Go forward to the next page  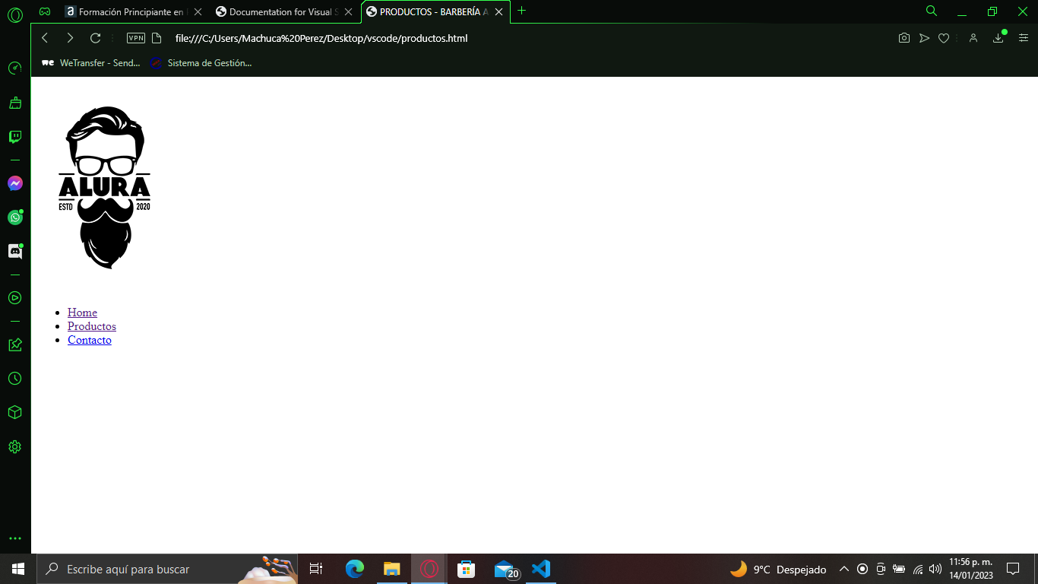click(70, 38)
